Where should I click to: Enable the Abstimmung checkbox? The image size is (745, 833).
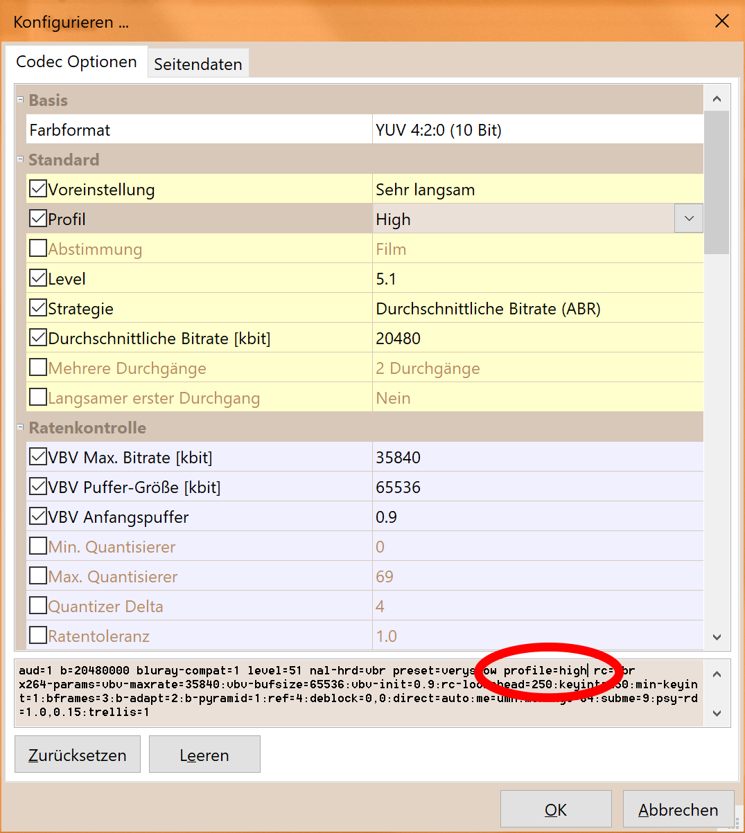pyautogui.click(x=38, y=249)
